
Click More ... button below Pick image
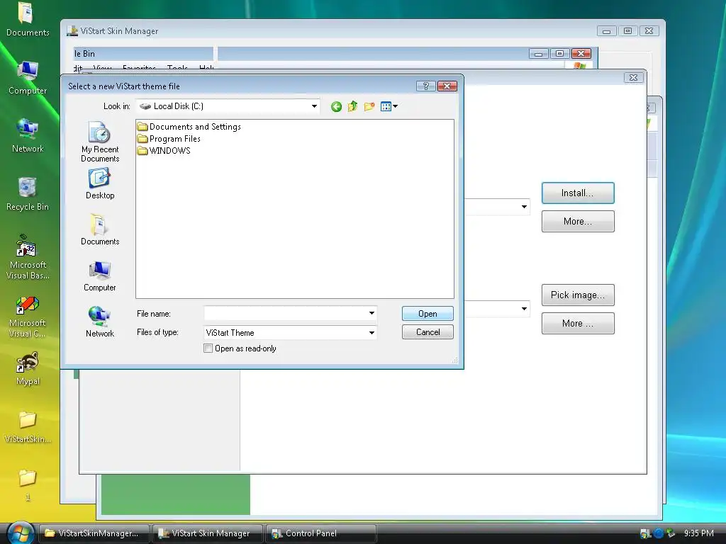pos(578,323)
